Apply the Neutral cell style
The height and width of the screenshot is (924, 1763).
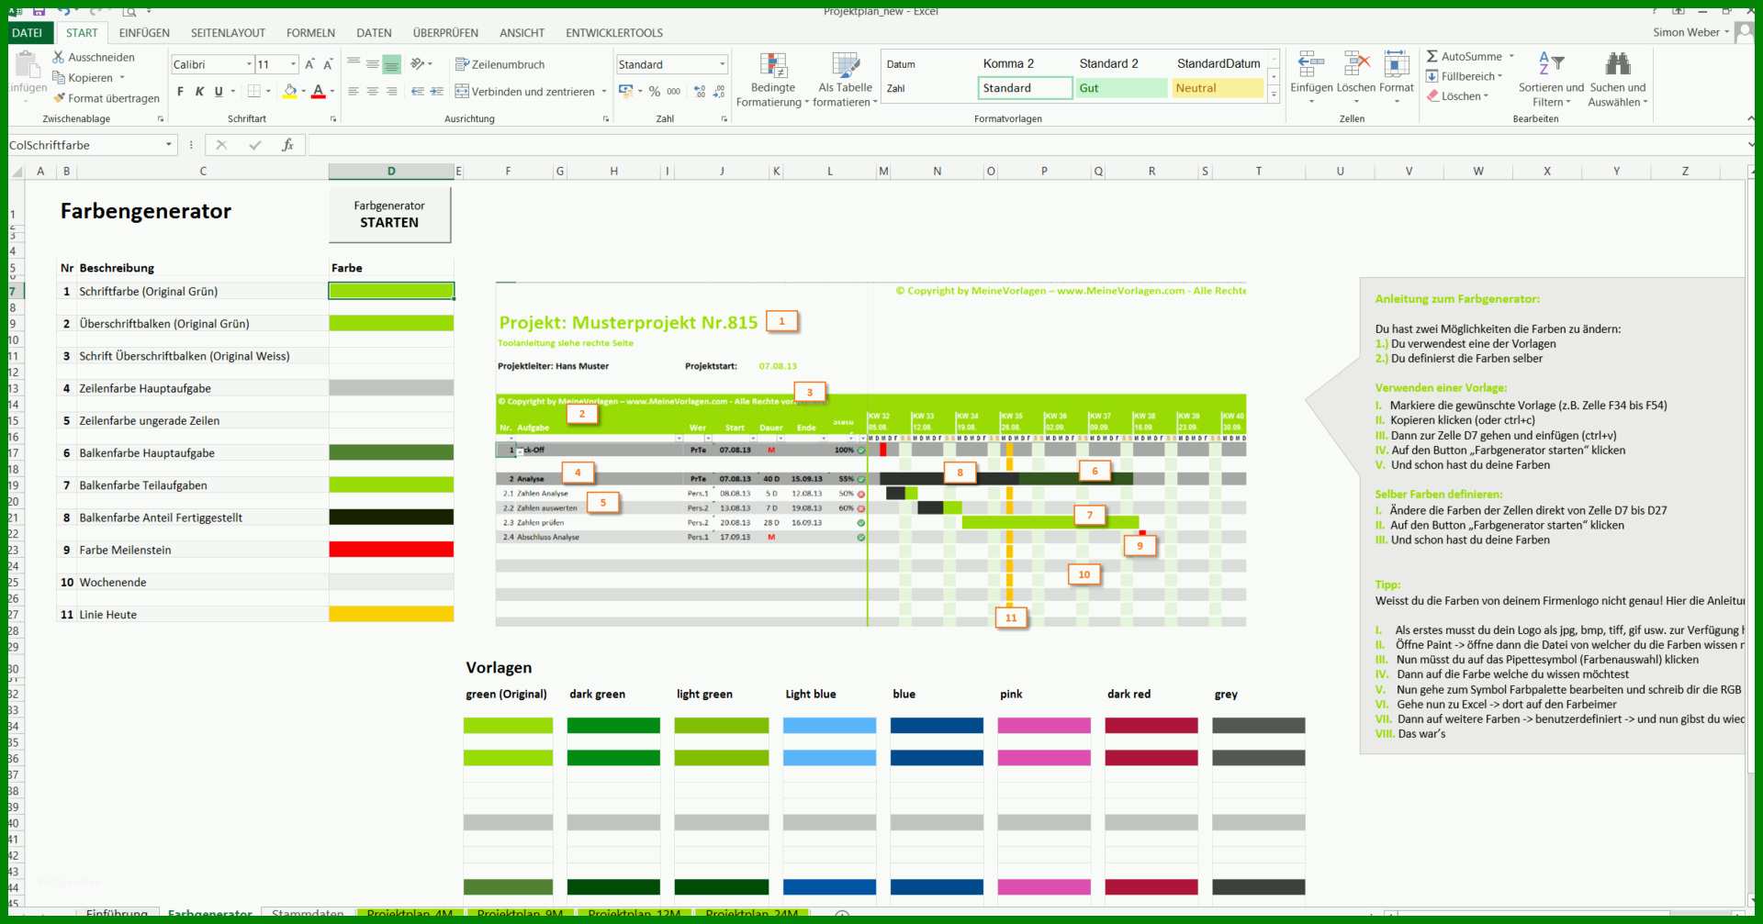click(1218, 88)
